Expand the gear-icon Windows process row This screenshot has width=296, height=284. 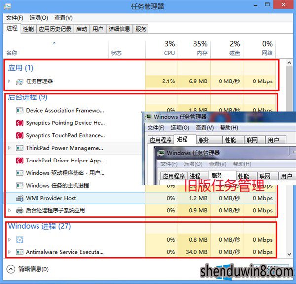10,240
